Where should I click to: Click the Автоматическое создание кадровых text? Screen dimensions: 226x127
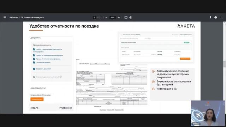(x=173, y=74)
